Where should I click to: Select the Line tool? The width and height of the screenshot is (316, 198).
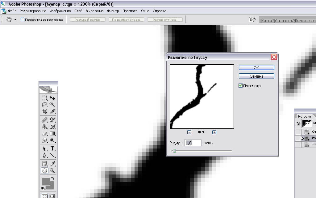(52, 155)
